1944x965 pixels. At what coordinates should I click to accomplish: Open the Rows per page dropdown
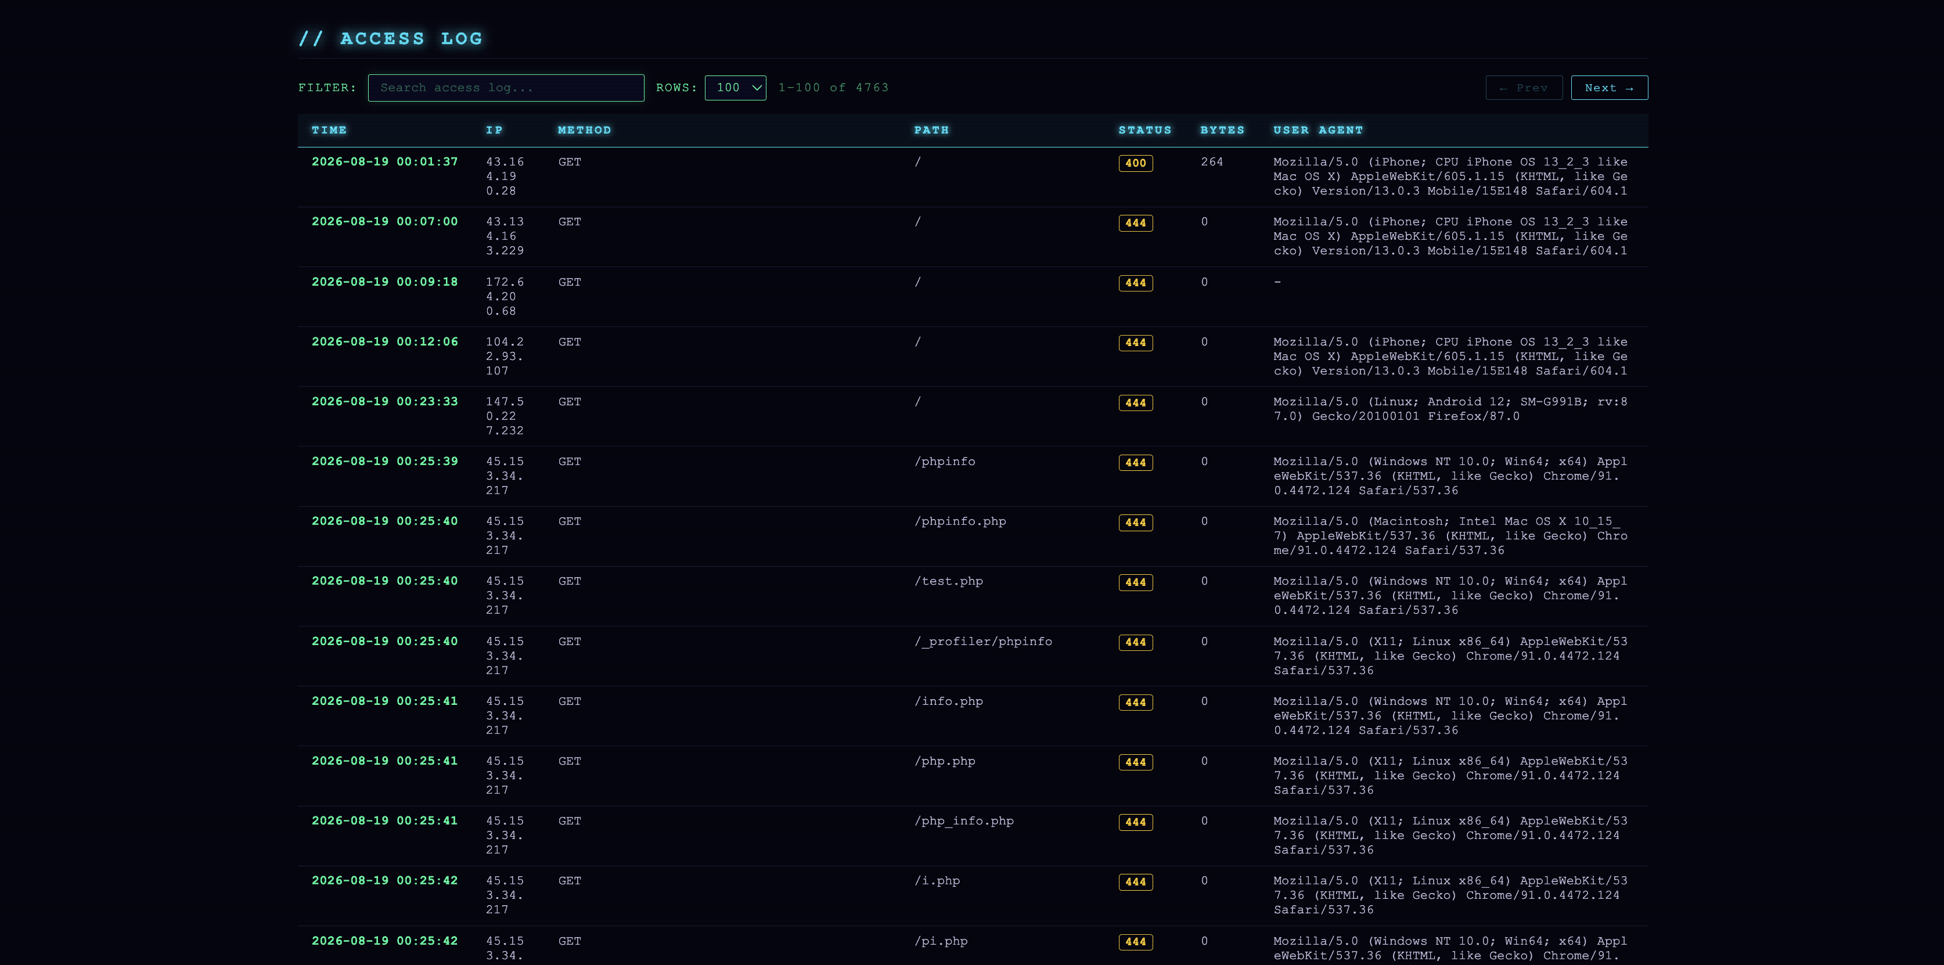click(x=735, y=88)
